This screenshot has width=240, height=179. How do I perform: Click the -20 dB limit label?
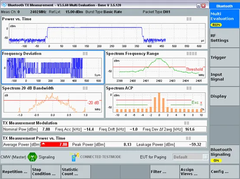pos(93,103)
